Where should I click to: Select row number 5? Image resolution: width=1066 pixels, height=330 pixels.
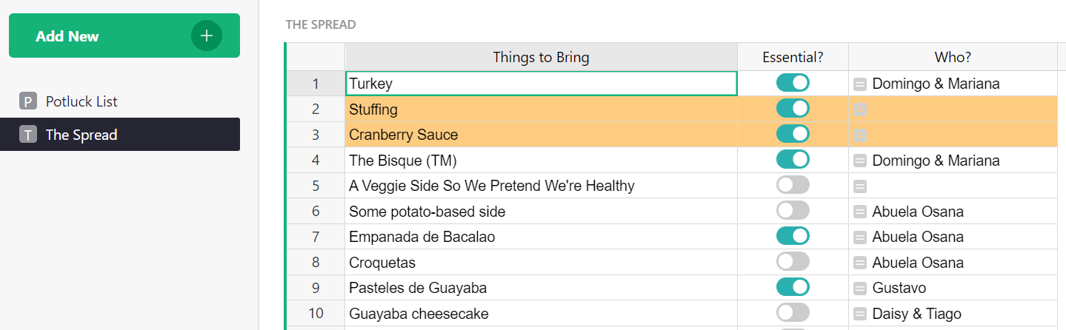[316, 186]
